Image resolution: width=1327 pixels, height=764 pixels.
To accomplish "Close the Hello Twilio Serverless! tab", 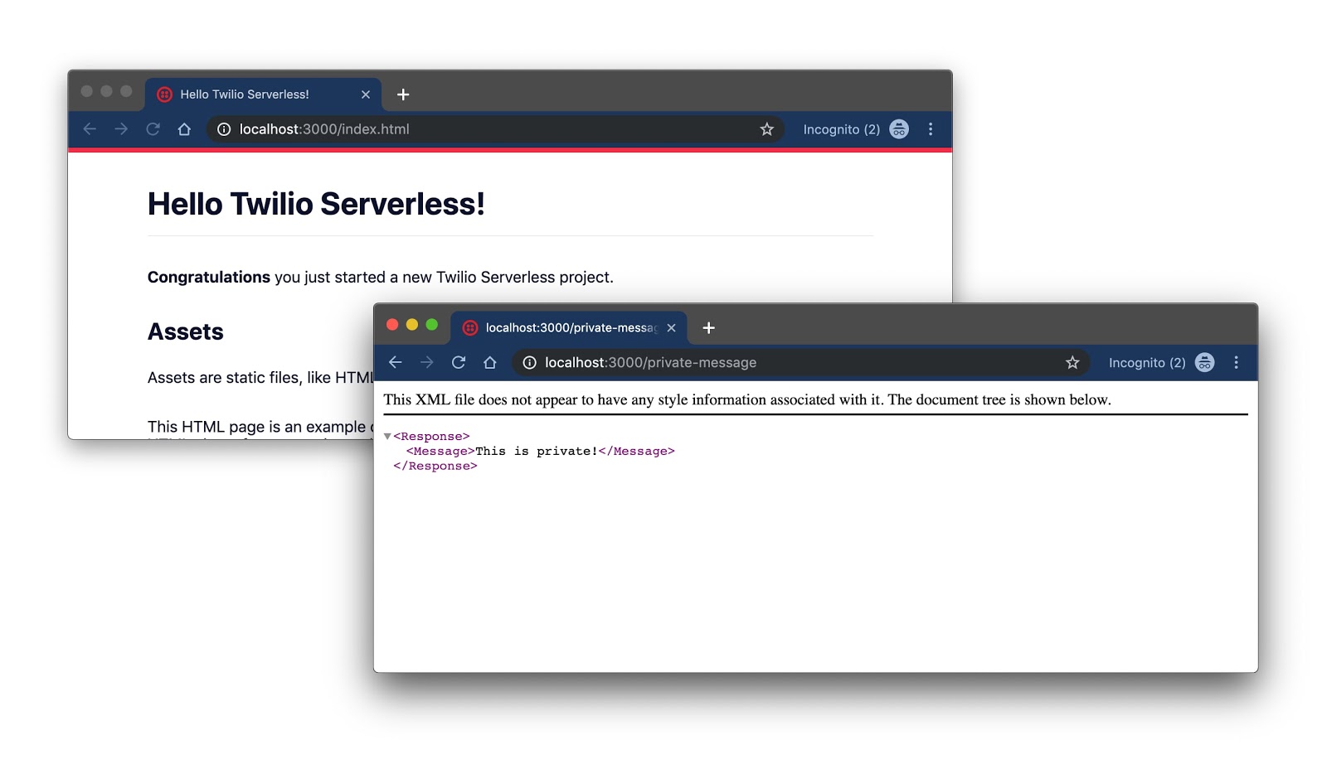I will 366,94.
